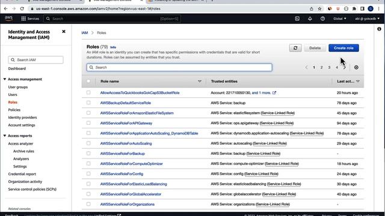Open Credential report in sidebar
The height and width of the screenshot is (216, 385).
point(22,174)
